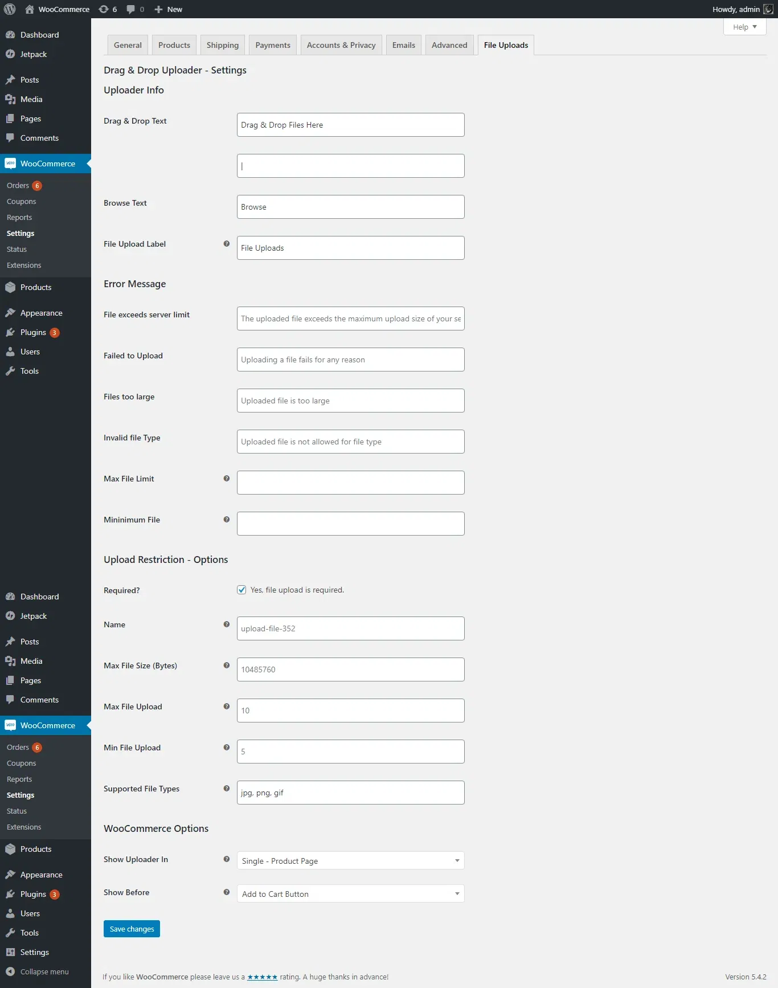Click the Supported File Types field
The height and width of the screenshot is (988, 778).
point(350,793)
